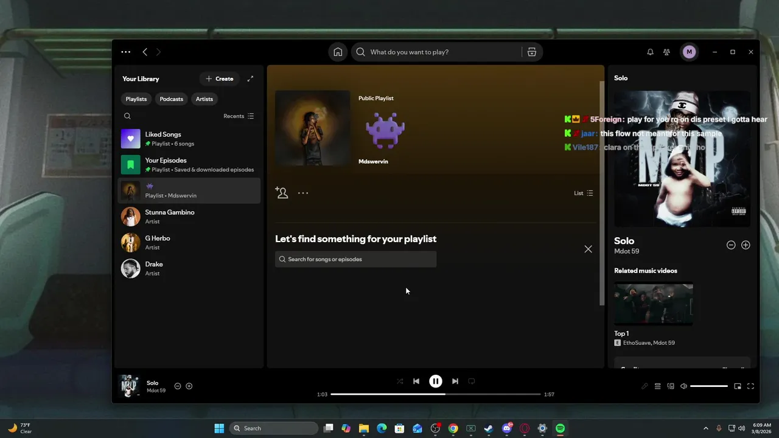Expand Your Library to full view
Image resolution: width=779 pixels, height=438 pixels.
click(x=250, y=78)
